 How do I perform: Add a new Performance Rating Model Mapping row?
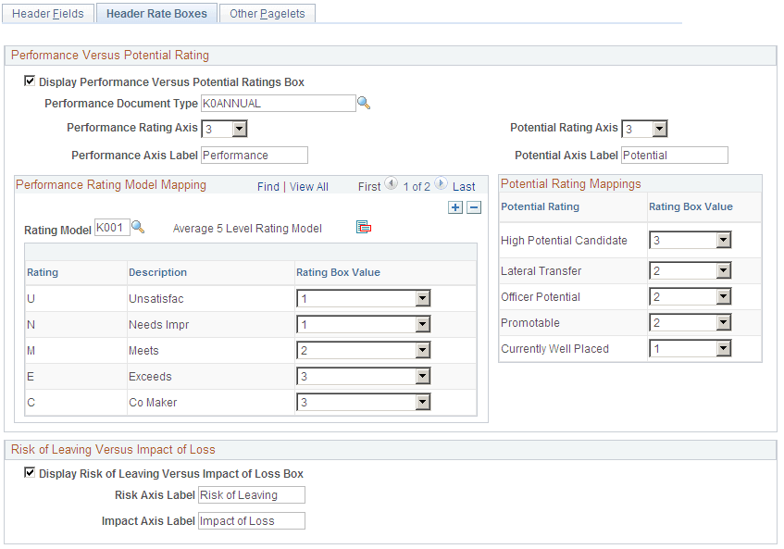tap(454, 207)
